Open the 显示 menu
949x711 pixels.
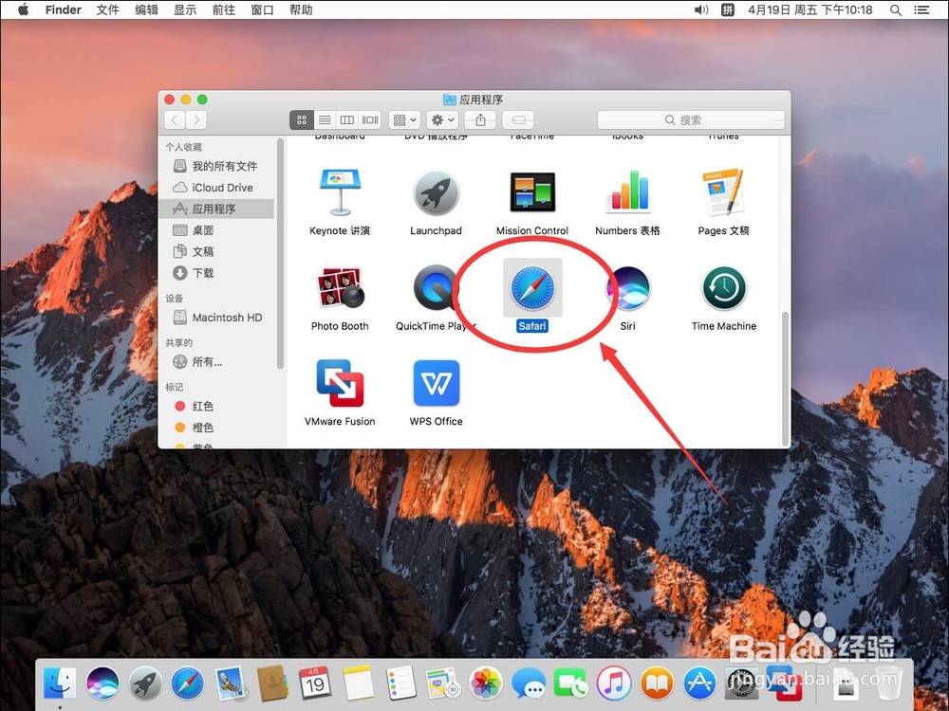[185, 9]
